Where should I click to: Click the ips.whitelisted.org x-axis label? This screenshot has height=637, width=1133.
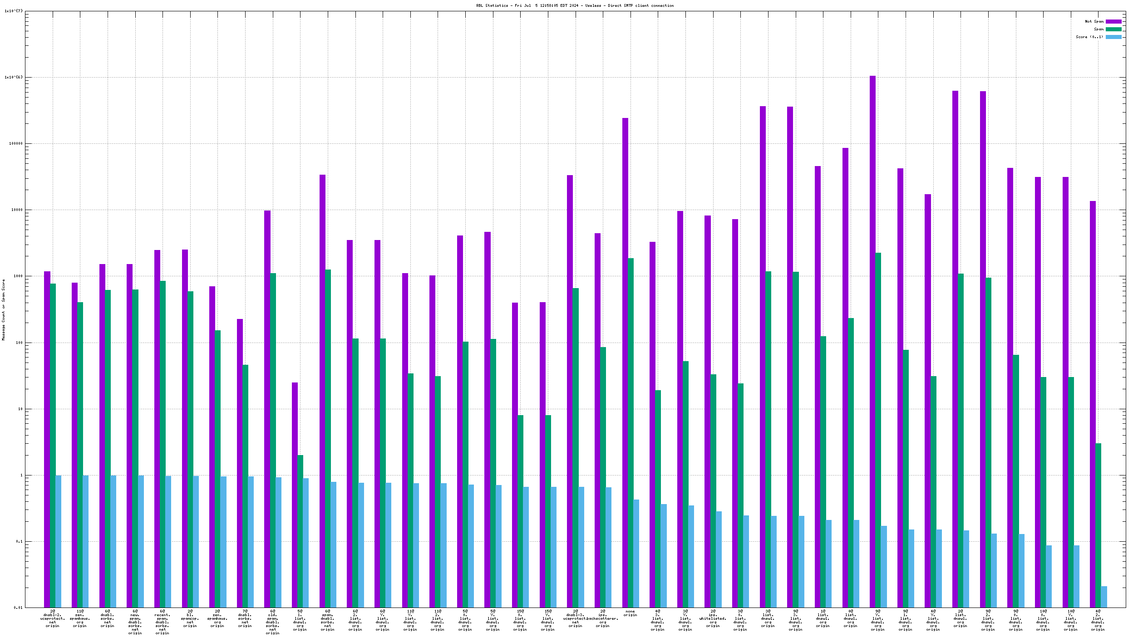point(713,619)
